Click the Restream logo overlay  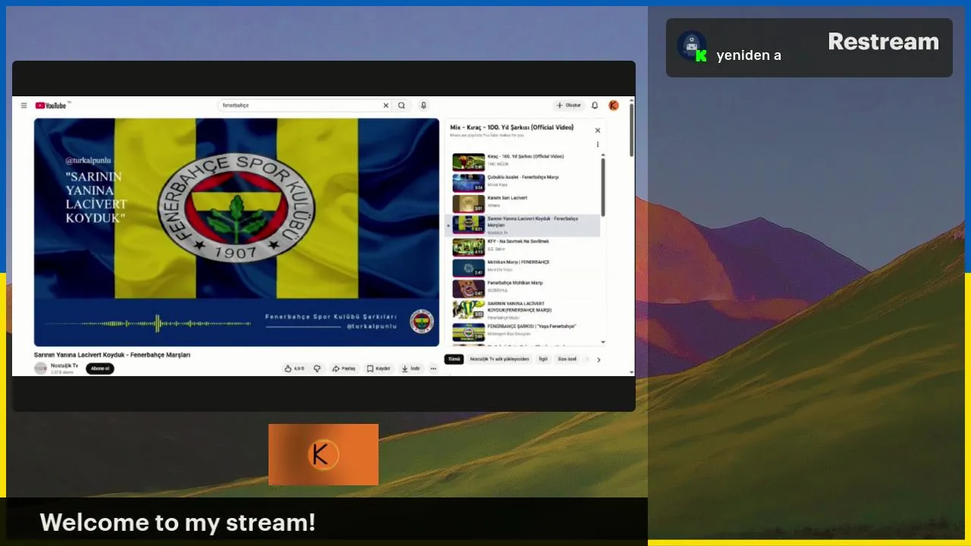pyautogui.click(x=883, y=42)
